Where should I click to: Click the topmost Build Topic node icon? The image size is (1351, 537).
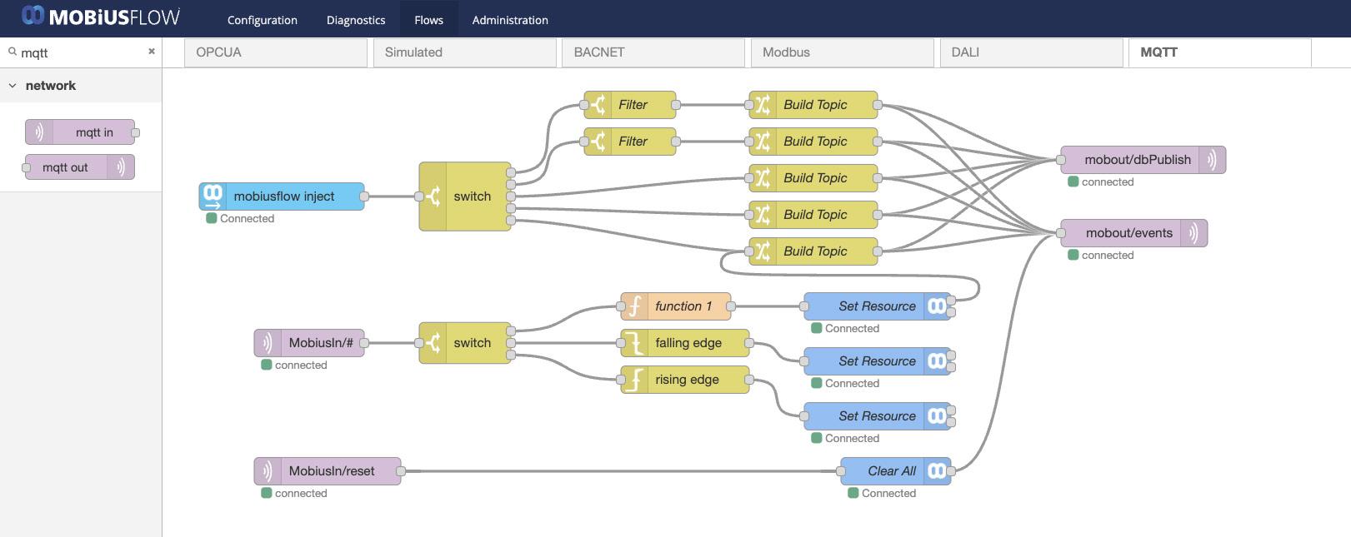(x=763, y=105)
